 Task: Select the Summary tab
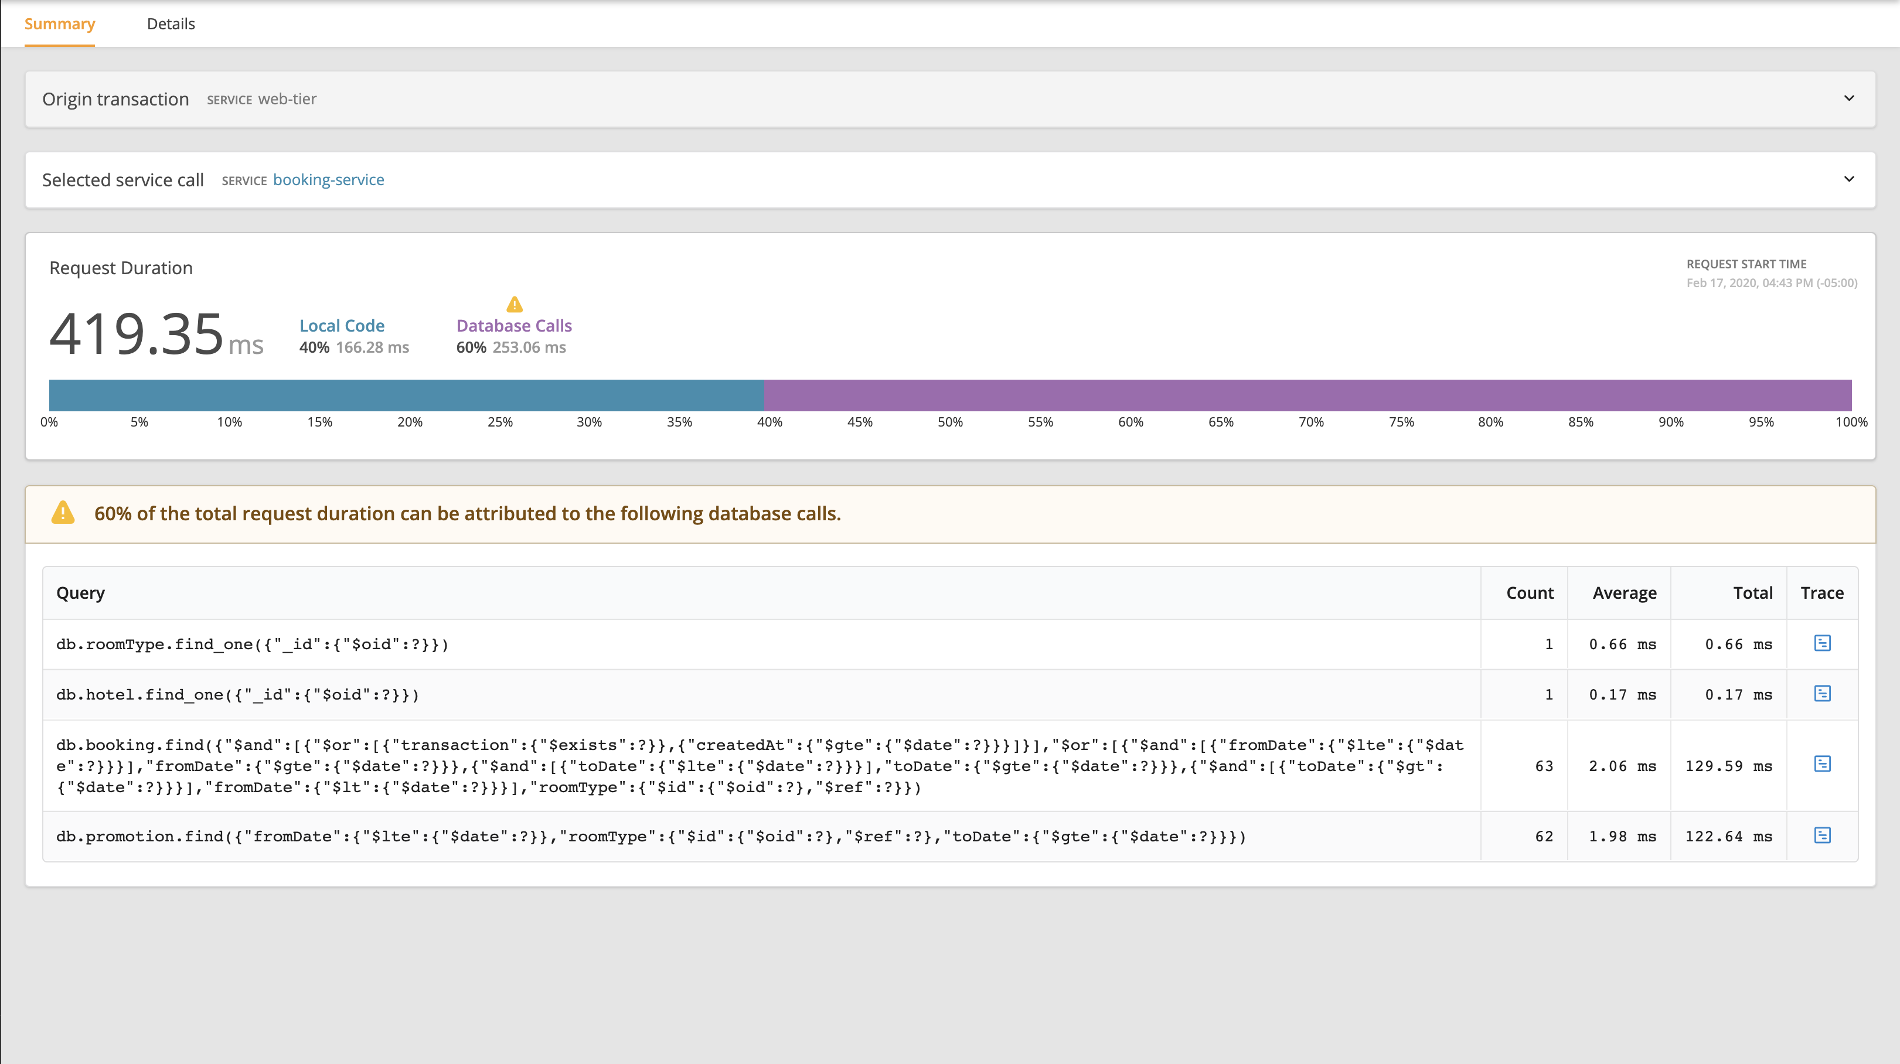60,23
